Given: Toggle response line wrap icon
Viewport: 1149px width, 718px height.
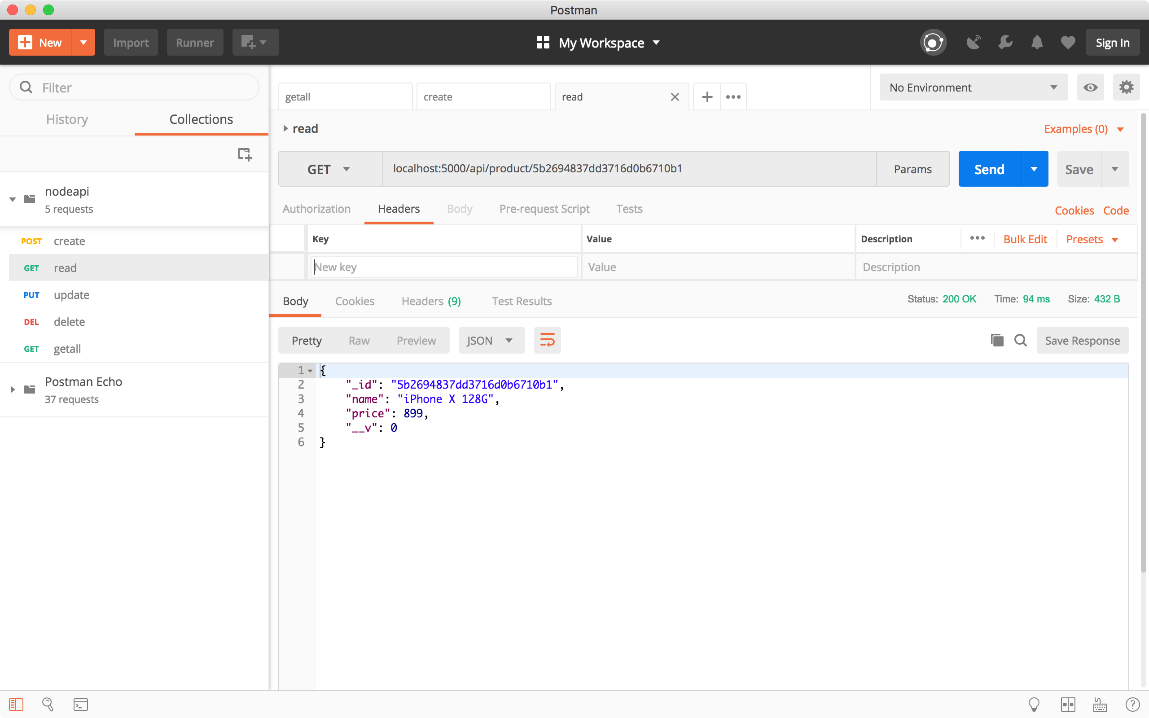Looking at the screenshot, I should coord(547,341).
